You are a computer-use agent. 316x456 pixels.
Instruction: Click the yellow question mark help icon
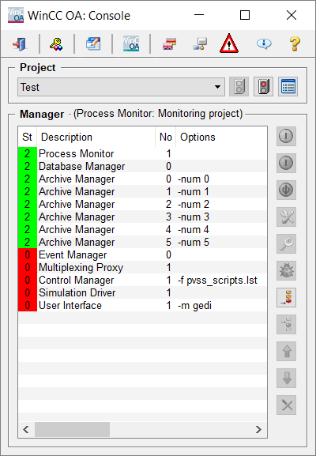pos(294,44)
